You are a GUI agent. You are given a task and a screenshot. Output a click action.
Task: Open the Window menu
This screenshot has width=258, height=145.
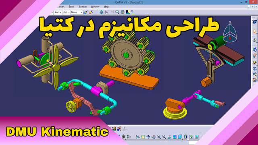(x=95, y=6)
